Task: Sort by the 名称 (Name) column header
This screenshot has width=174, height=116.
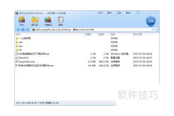Action: [x=18, y=34]
